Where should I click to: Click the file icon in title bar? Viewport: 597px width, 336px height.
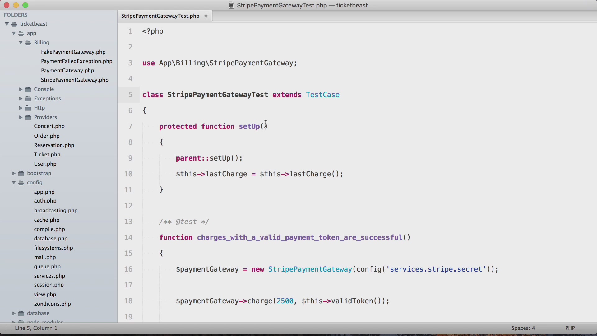[231, 5]
